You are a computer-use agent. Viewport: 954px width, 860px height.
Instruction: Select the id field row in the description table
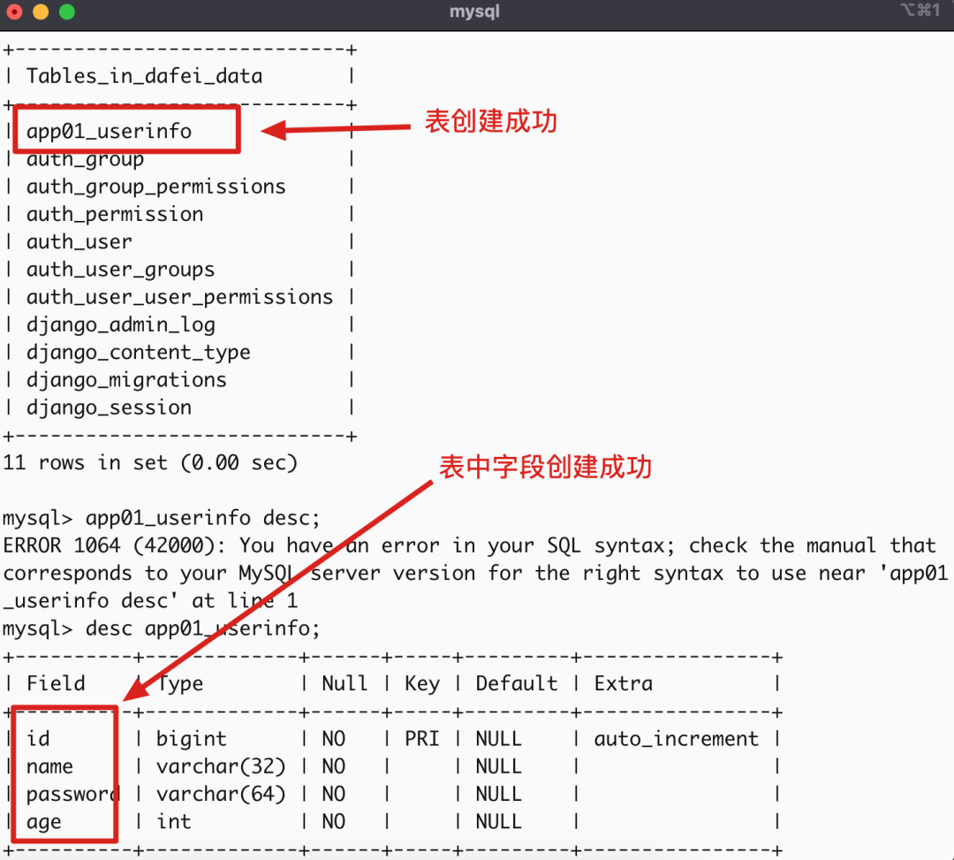40,738
